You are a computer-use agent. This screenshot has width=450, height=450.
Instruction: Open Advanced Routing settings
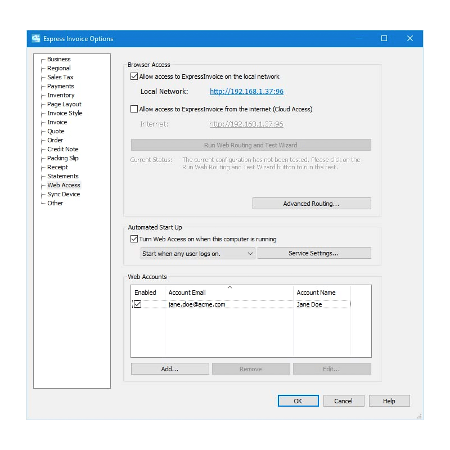312,204
